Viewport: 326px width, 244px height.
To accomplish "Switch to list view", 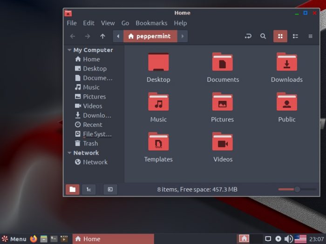I will pos(295,36).
